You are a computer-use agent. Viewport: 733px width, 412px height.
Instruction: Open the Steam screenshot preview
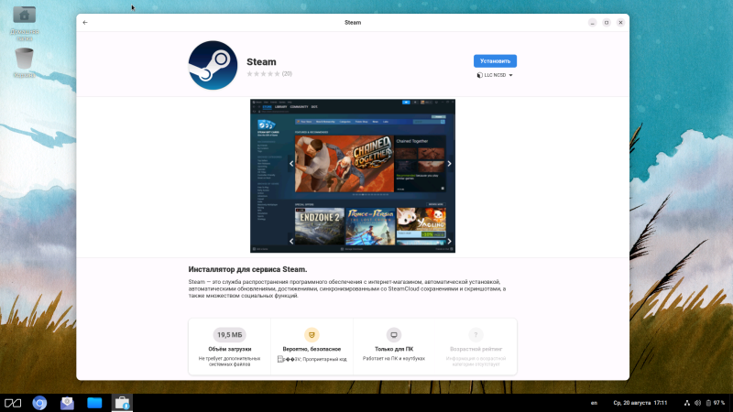353,174
